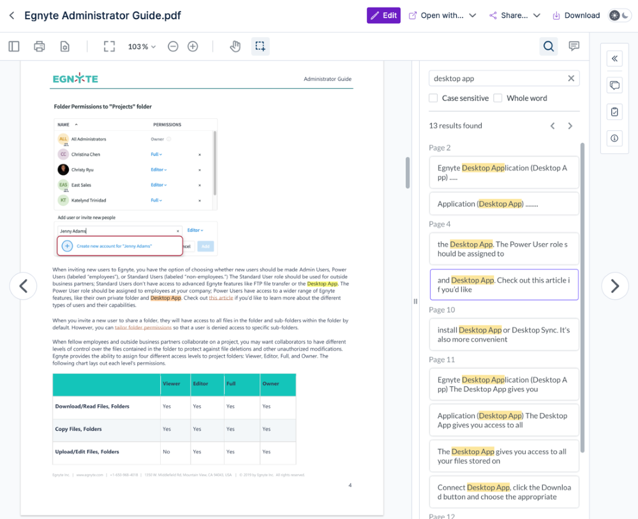Screen dimensions: 638x519
Task: Enable the Case sensitive checkbox
Action: (x=433, y=98)
